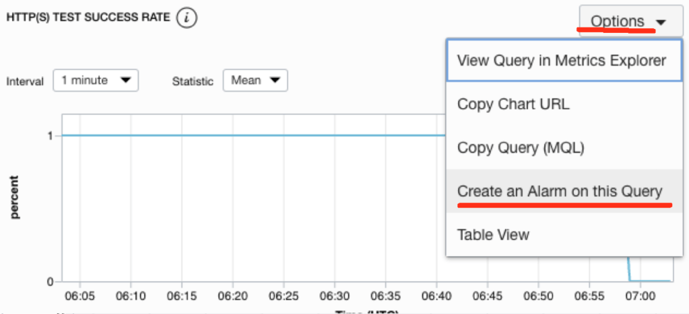The width and height of the screenshot is (689, 314).
Task: Click the Statistic field label
Action: coord(193,81)
